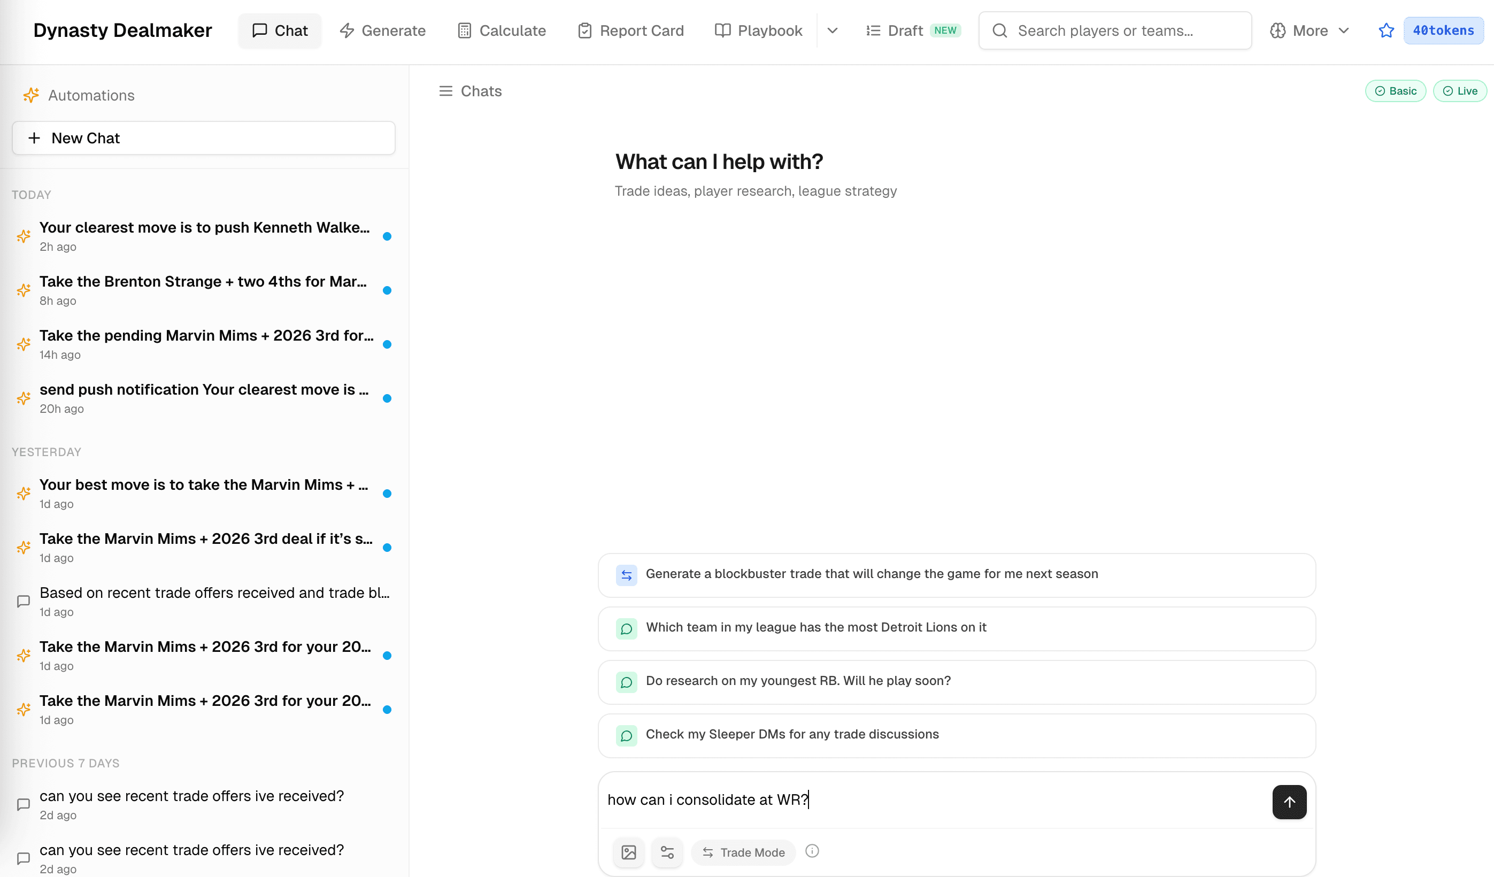Click the search players or teams field

tap(1114, 30)
